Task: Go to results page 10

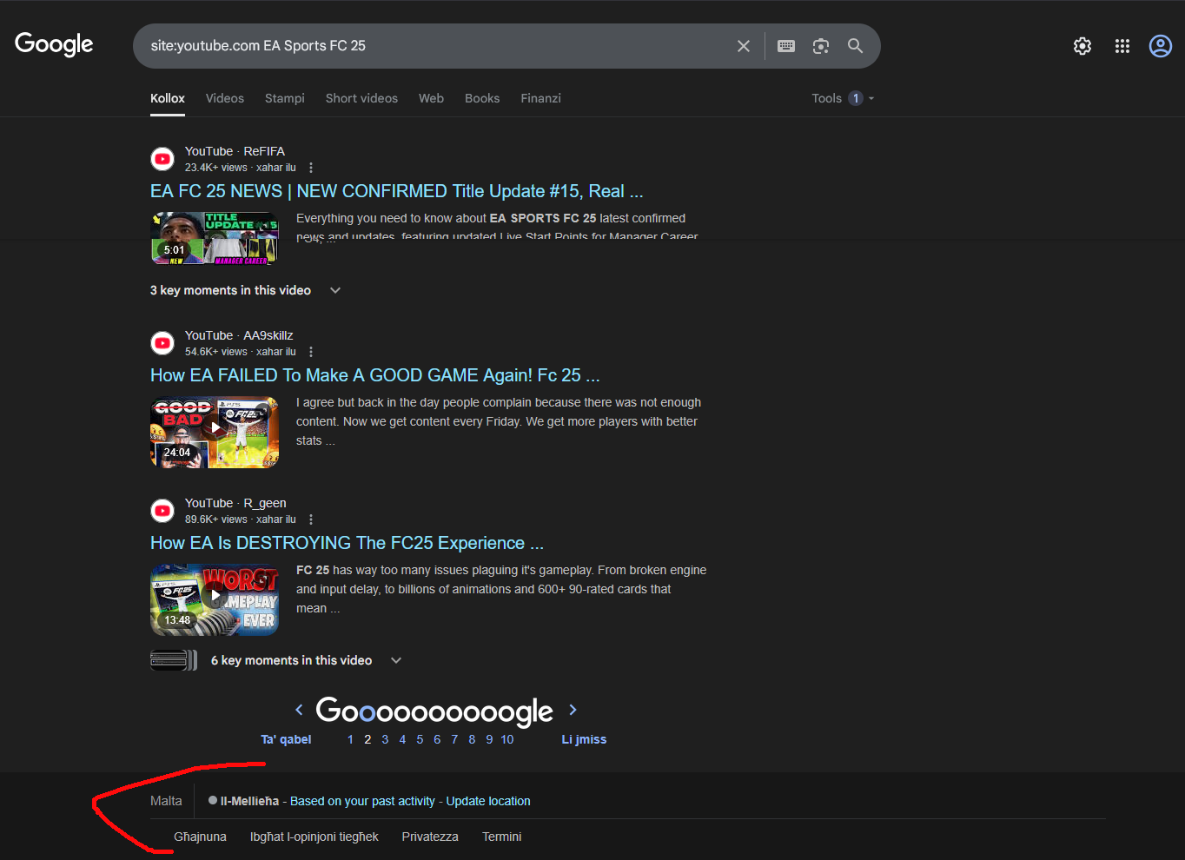Action: [x=507, y=739]
